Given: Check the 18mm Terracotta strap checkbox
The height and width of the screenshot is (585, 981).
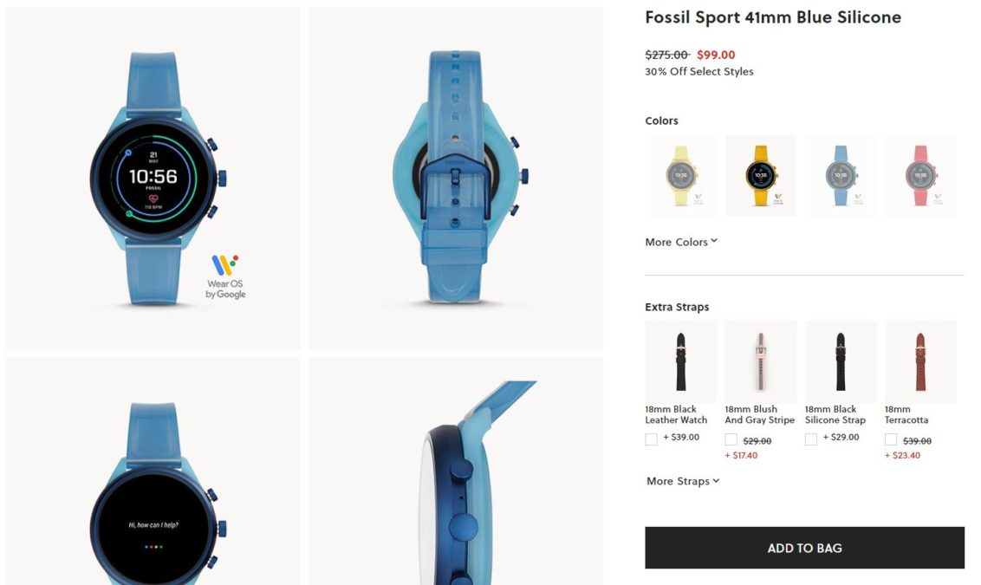Looking at the screenshot, I should pyautogui.click(x=891, y=439).
